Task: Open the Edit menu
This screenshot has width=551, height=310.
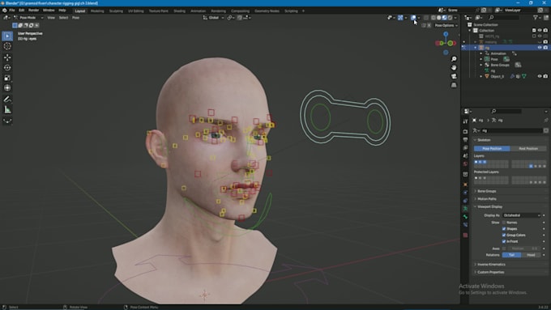Action: [21, 11]
